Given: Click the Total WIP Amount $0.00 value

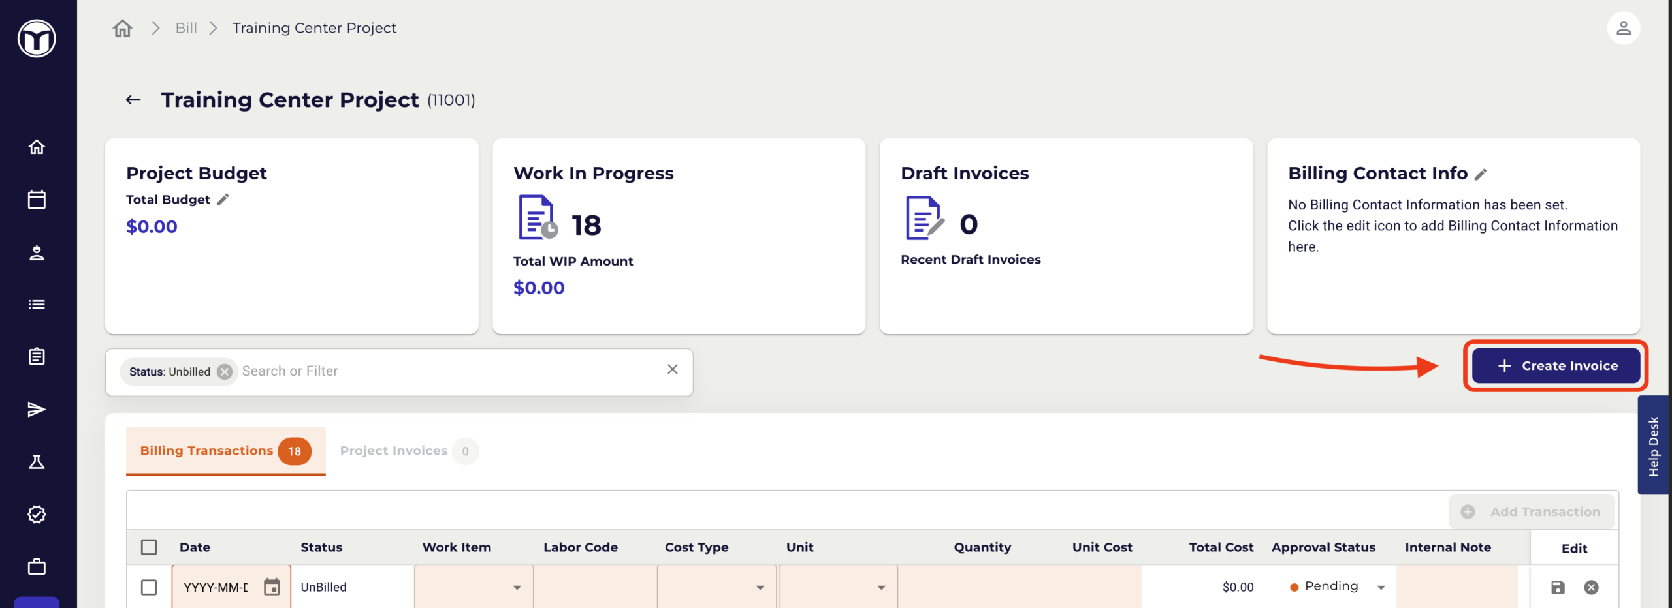Looking at the screenshot, I should pyautogui.click(x=539, y=288).
